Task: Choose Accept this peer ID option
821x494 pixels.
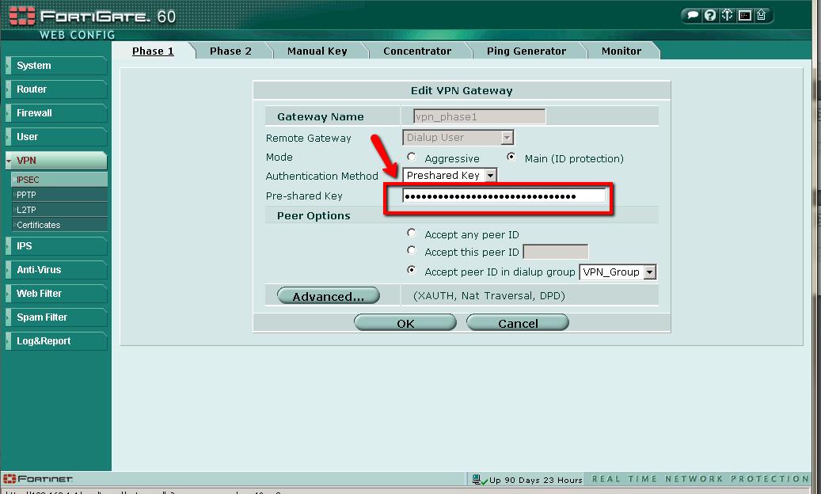Action: click(412, 251)
